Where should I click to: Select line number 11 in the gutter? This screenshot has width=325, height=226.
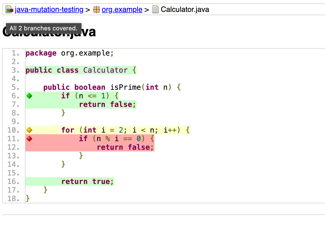13,138
